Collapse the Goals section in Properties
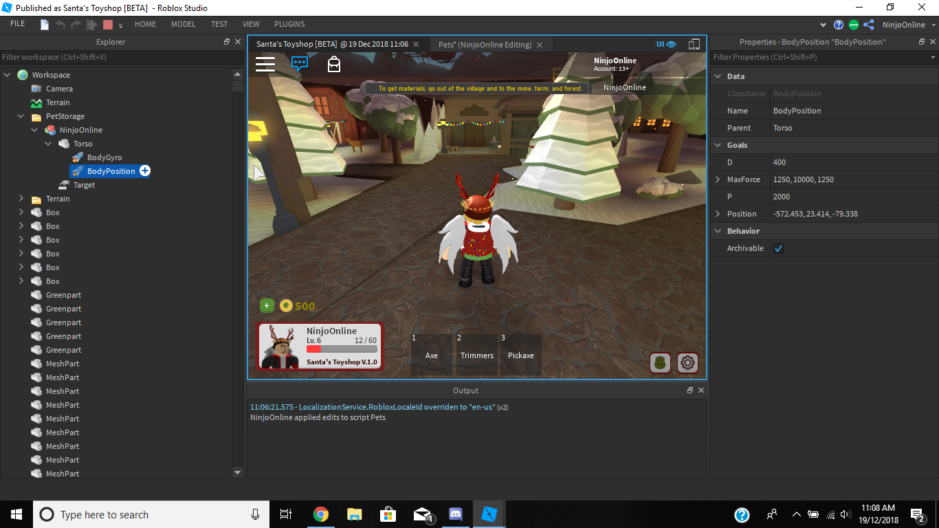The height and width of the screenshot is (528, 939). (718, 145)
